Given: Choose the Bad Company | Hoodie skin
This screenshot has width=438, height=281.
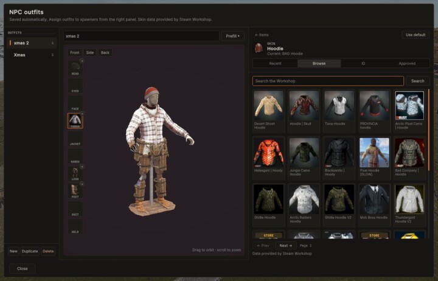Looking at the screenshot, I should pos(409,158).
